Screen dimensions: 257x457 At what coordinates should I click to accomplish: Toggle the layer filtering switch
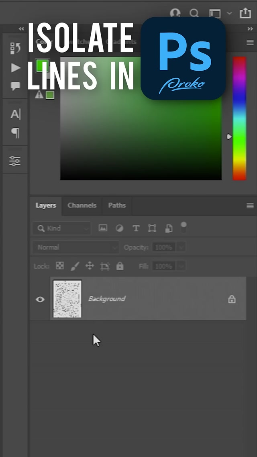point(184,227)
